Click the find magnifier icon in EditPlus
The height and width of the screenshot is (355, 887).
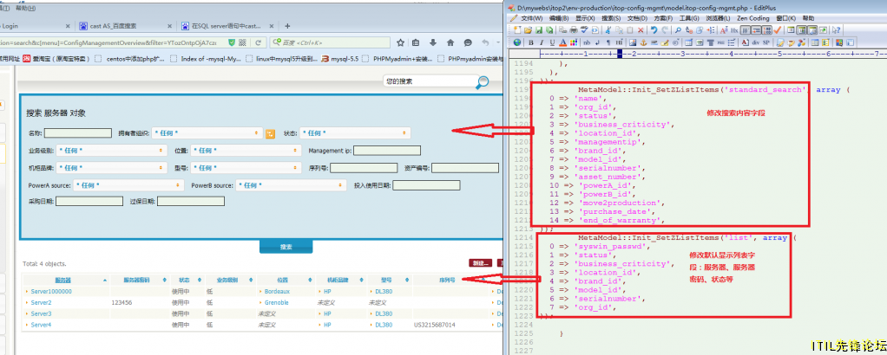point(678,30)
